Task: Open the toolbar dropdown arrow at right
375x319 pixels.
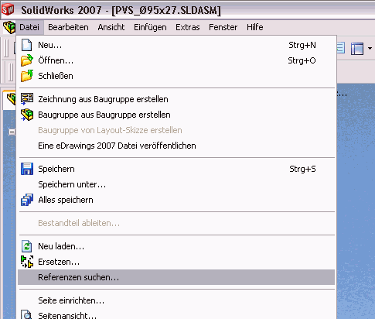Action: coord(370,48)
